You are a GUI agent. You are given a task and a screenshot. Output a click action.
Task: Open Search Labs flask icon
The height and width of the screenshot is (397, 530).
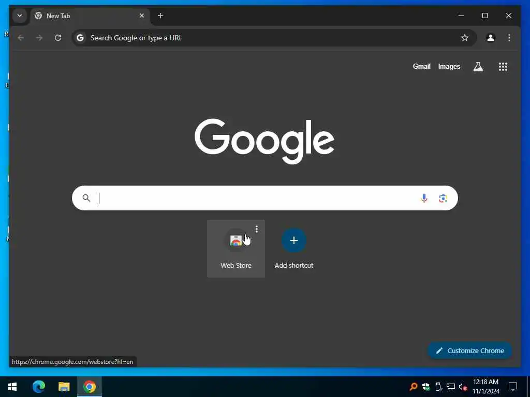[478, 67]
